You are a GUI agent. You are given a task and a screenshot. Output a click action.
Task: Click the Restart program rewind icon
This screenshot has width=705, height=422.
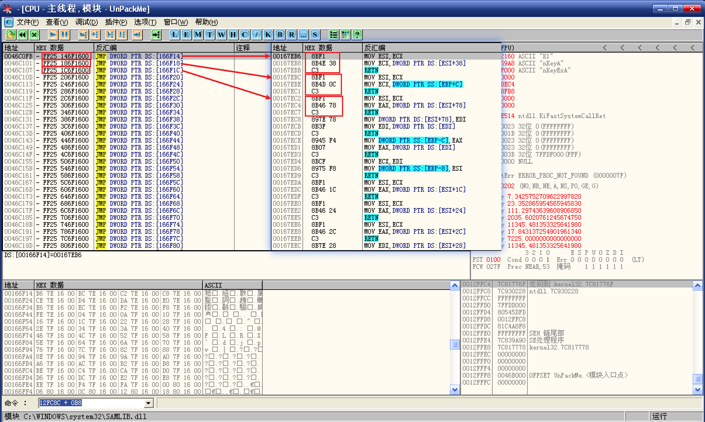pyautogui.click(x=23, y=35)
